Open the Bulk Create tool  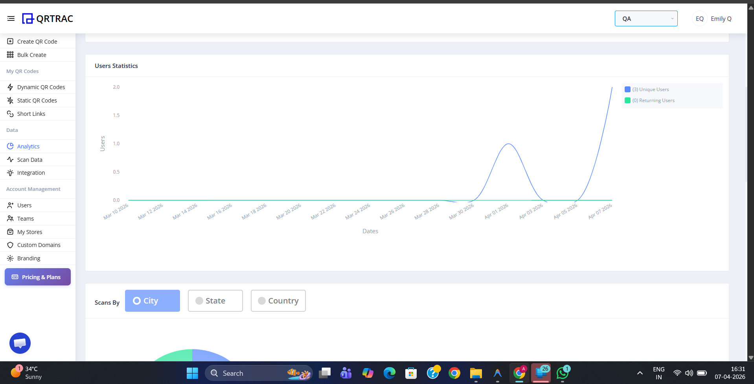coord(31,55)
